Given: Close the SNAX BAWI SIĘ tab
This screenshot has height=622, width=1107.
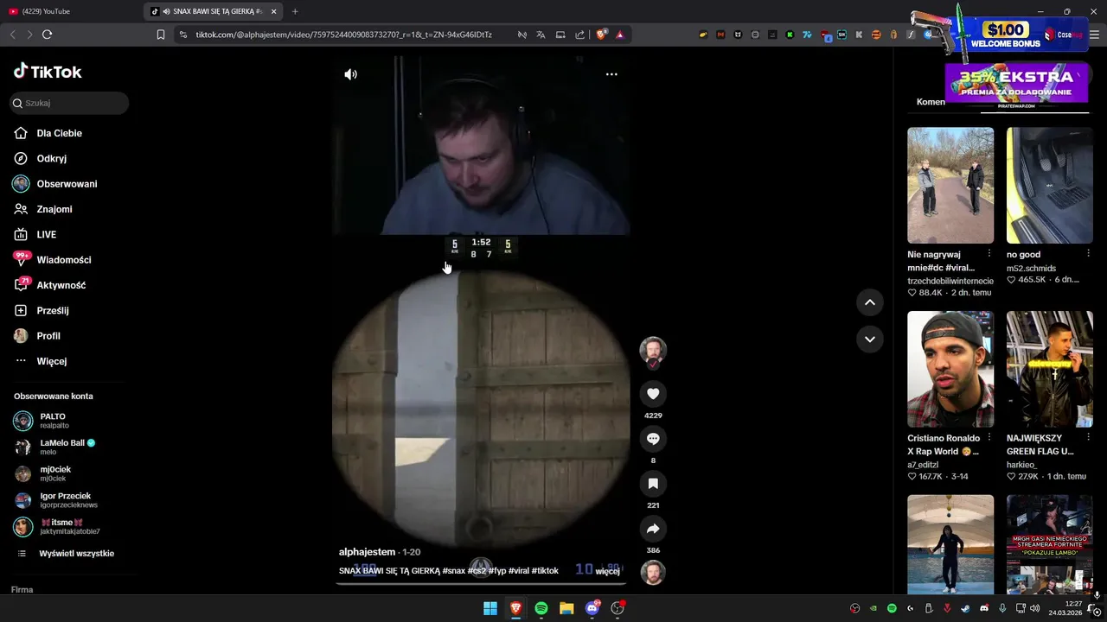Looking at the screenshot, I should (x=274, y=11).
